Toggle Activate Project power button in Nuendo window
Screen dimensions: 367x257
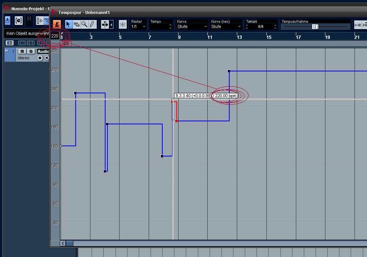8,20
